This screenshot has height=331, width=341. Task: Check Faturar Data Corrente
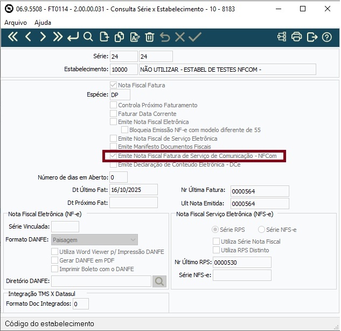(113, 114)
